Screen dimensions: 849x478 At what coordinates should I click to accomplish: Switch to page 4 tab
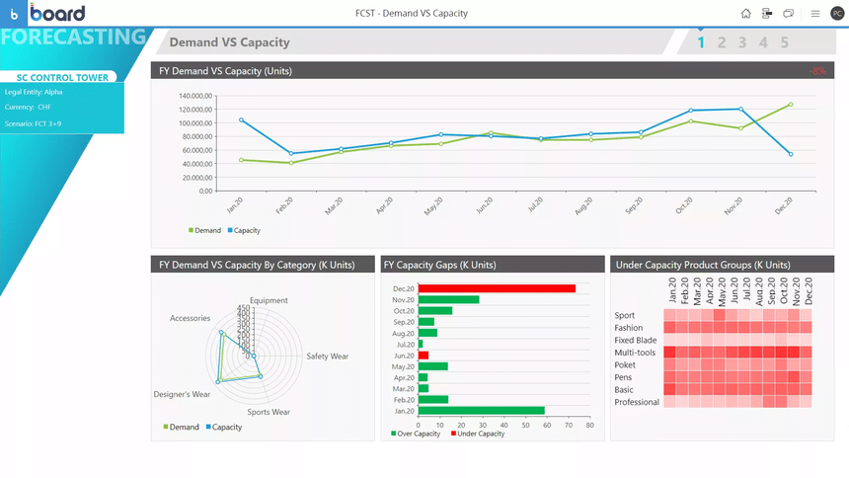point(763,42)
